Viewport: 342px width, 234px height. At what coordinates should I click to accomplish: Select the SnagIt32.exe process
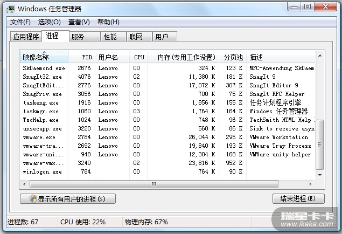tap(167, 77)
